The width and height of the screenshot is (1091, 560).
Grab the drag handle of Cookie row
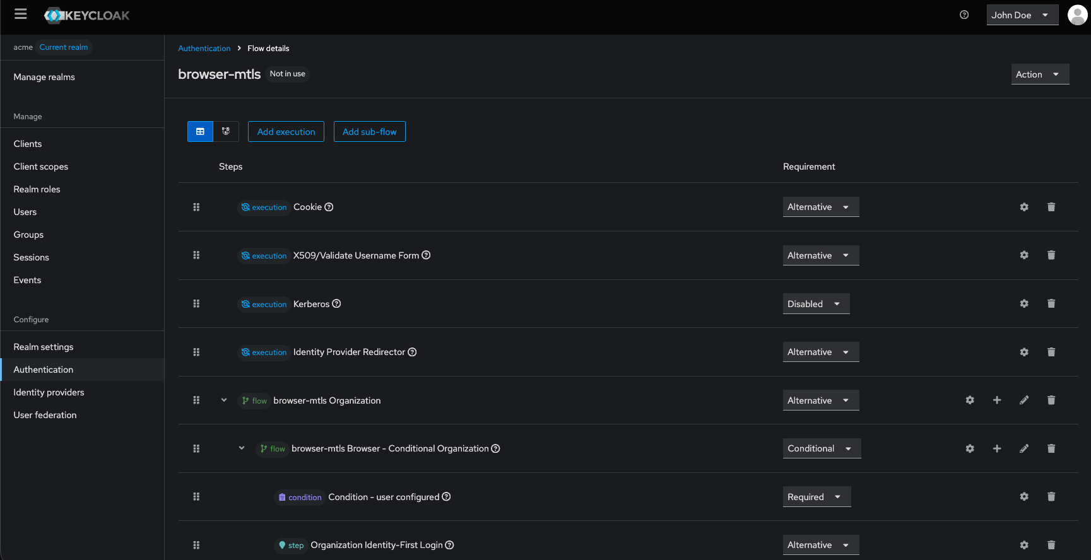196,207
